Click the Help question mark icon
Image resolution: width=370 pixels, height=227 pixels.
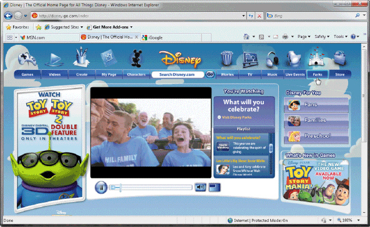click(353, 37)
